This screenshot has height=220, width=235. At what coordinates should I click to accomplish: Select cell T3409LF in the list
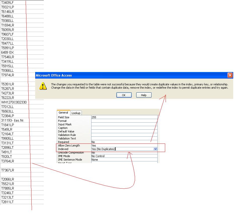[x=22, y=3]
